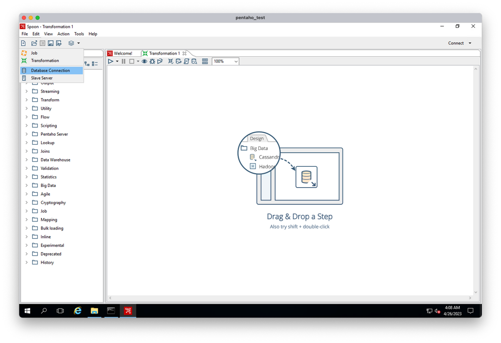The height and width of the screenshot is (343, 501).
Task: Open Windows Start menu
Action: coord(27,311)
